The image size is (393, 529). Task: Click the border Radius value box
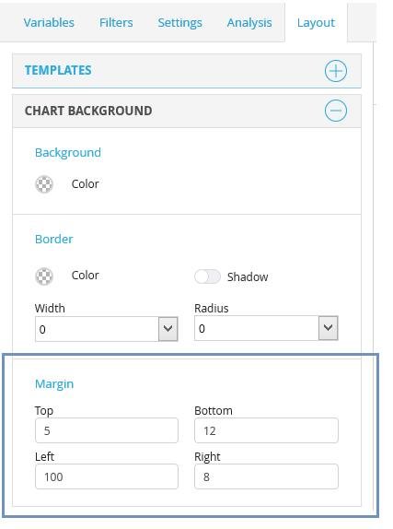[x=257, y=328]
